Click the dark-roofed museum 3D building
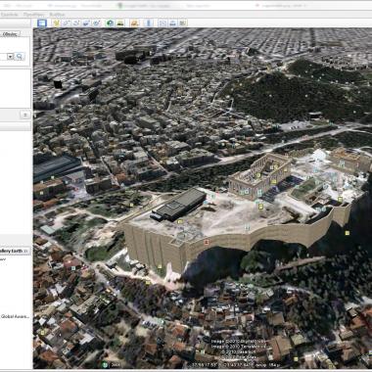Viewport: 372px width, 372px height. (x=179, y=205)
